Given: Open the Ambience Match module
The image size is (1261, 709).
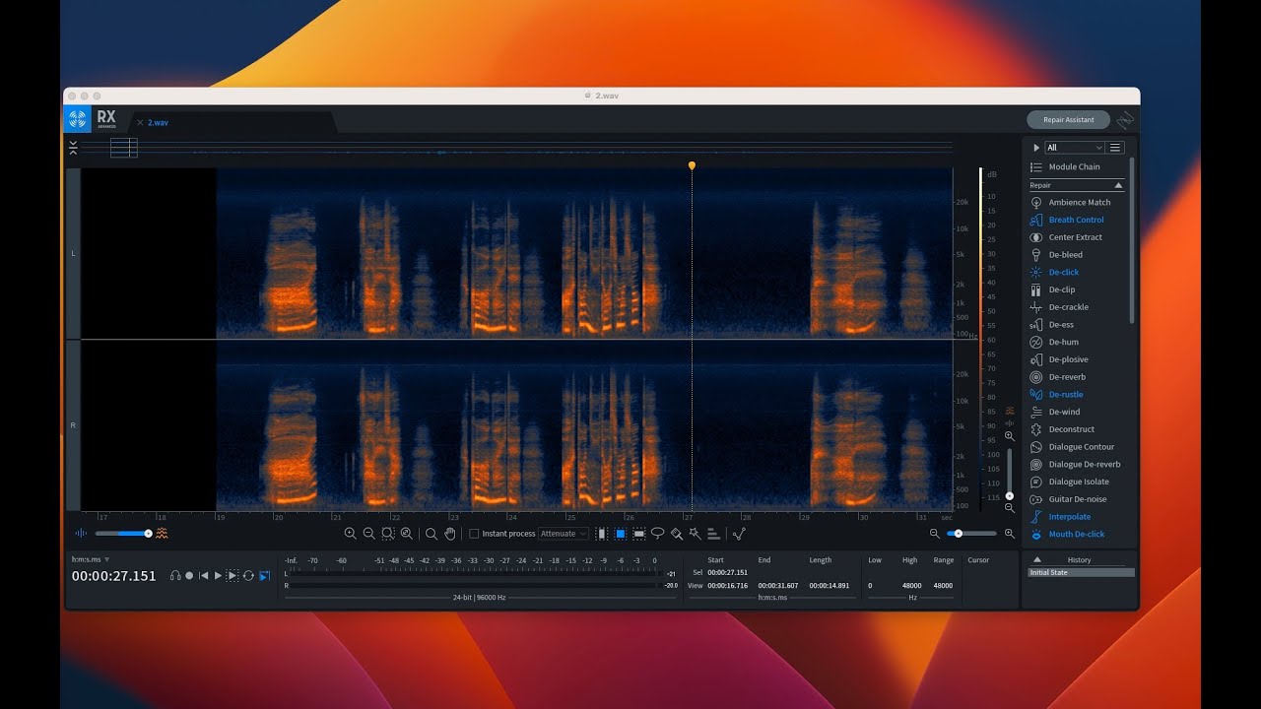Looking at the screenshot, I should (1079, 203).
